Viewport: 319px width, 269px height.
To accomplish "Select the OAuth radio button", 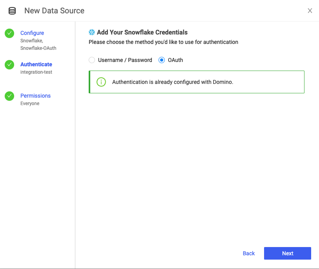I will (x=162, y=60).
